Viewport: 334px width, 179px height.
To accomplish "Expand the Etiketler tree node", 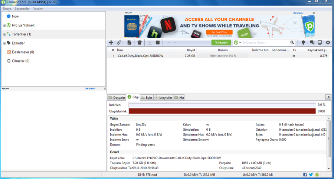I will point(4,43).
